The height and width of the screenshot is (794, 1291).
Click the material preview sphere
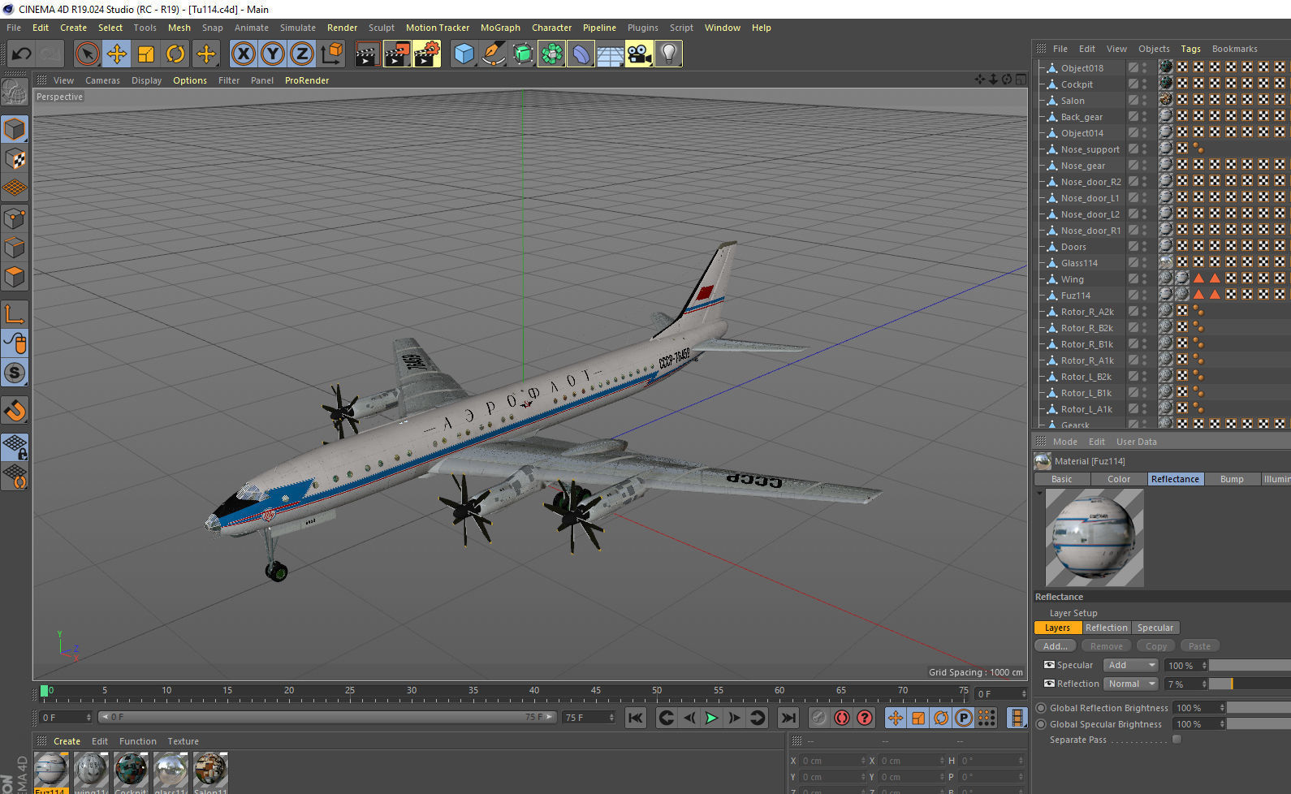click(1094, 537)
